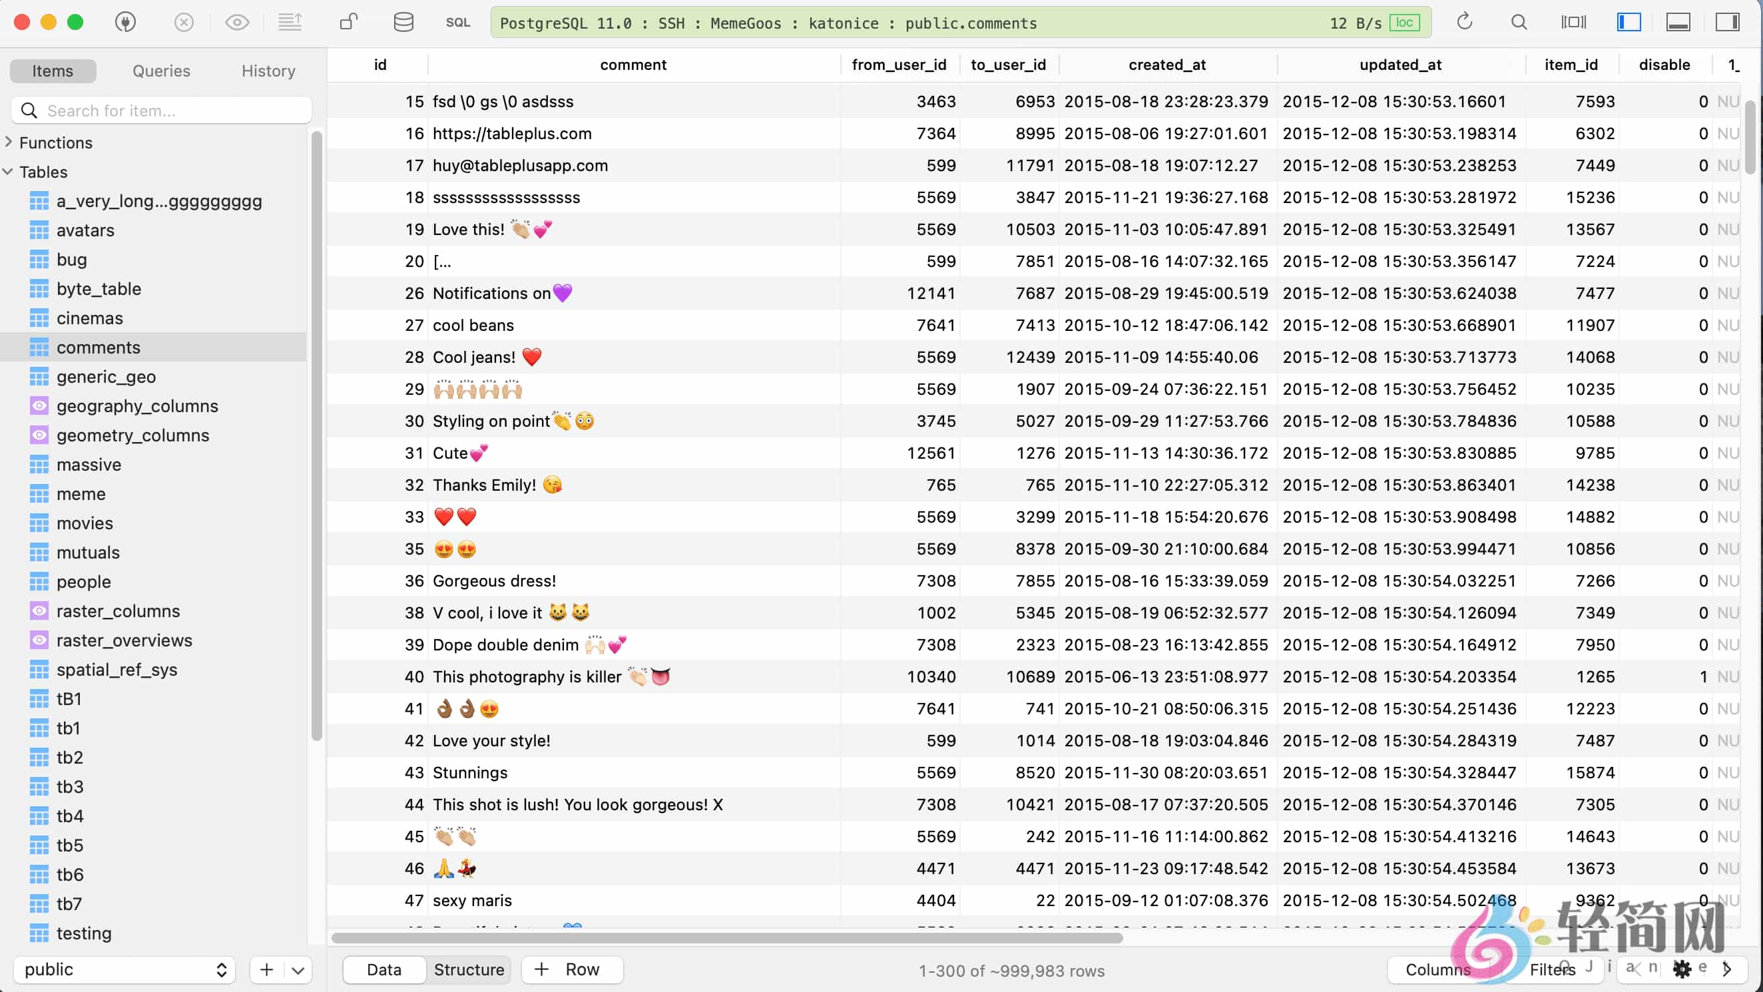Screen dimensions: 1763x992
Task: Click the Columns button
Action: (x=1437, y=969)
